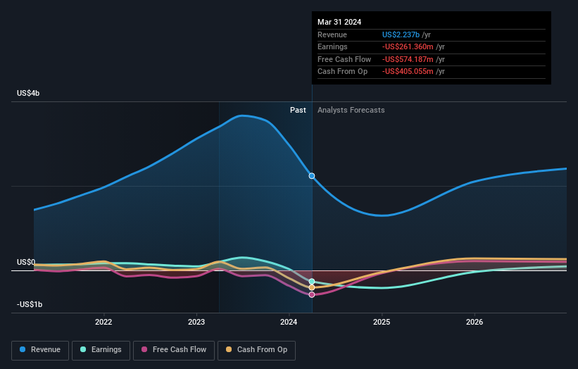Viewport: 578px width, 369px height.
Task: Click the teal Earnings legend dot
Action: (x=83, y=349)
